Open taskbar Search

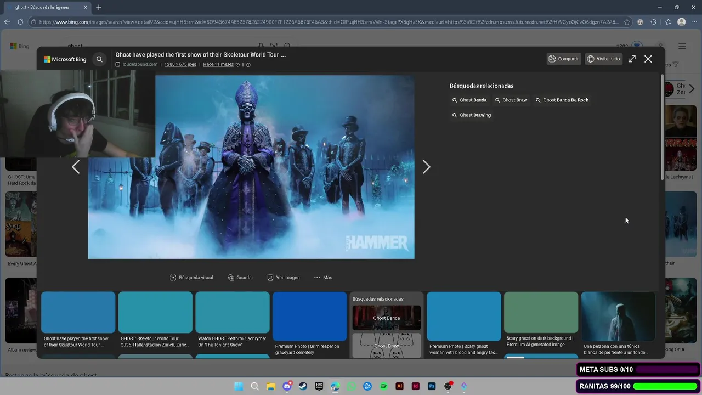[x=254, y=386]
